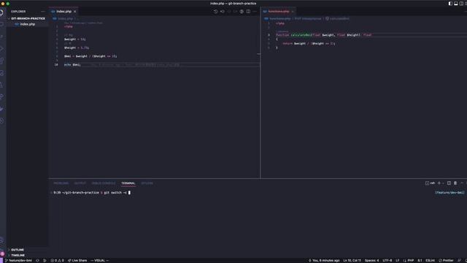The image size is (467, 263).
Task: Click index.php in left editor breadcrumb
Action: (x=65, y=18)
